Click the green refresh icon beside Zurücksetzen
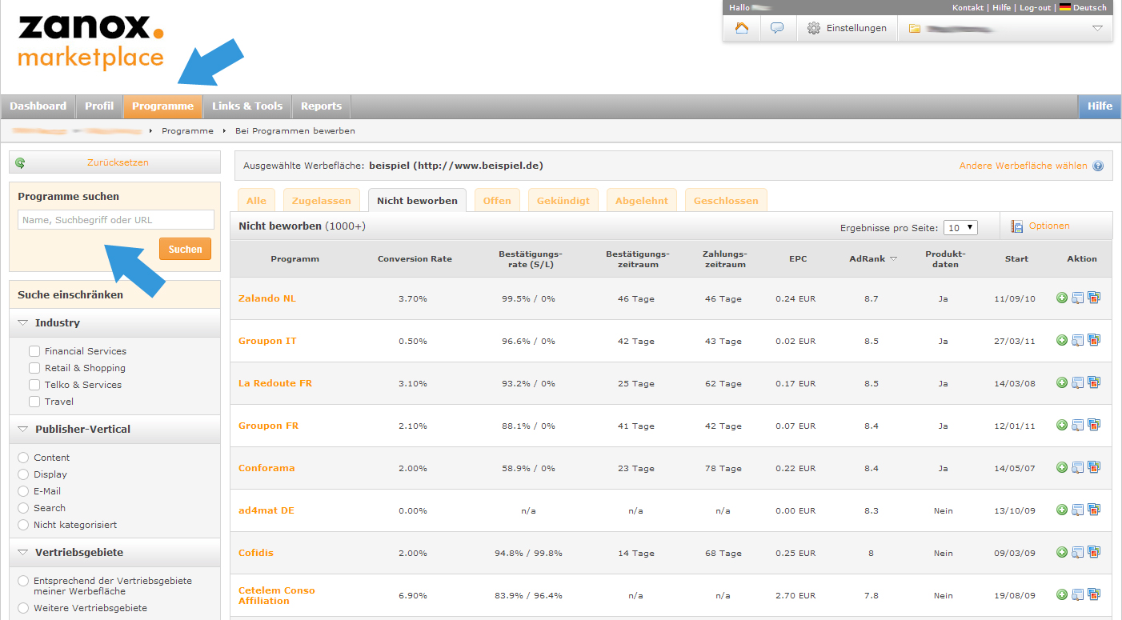This screenshot has height=620, width=1122. pos(20,162)
